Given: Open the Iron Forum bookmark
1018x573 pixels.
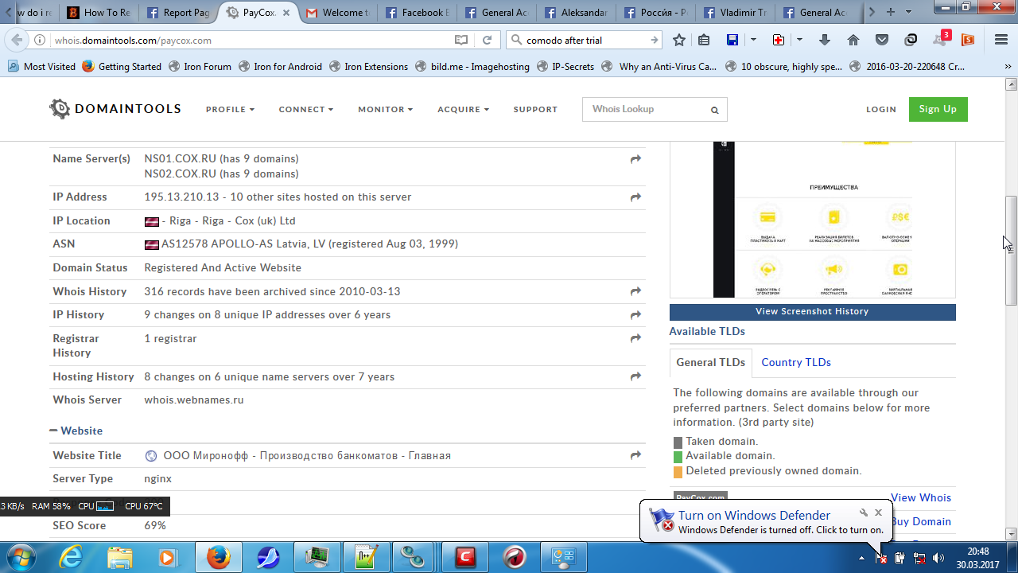Looking at the screenshot, I should (x=200, y=67).
